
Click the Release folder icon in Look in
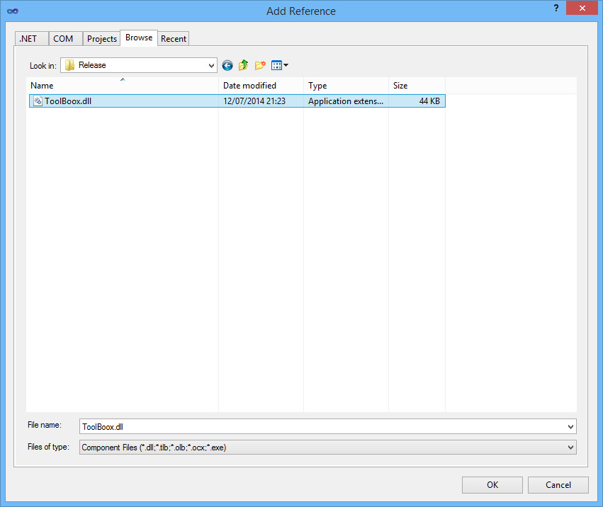[69, 65]
